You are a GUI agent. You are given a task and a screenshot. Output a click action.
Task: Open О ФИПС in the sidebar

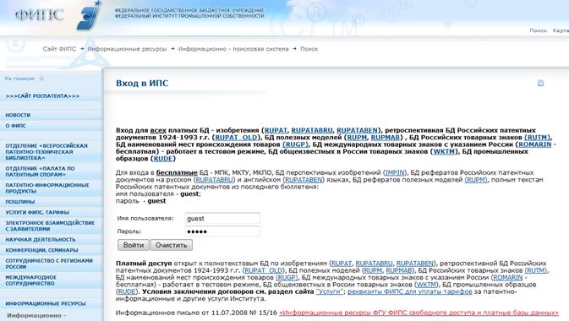point(15,126)
